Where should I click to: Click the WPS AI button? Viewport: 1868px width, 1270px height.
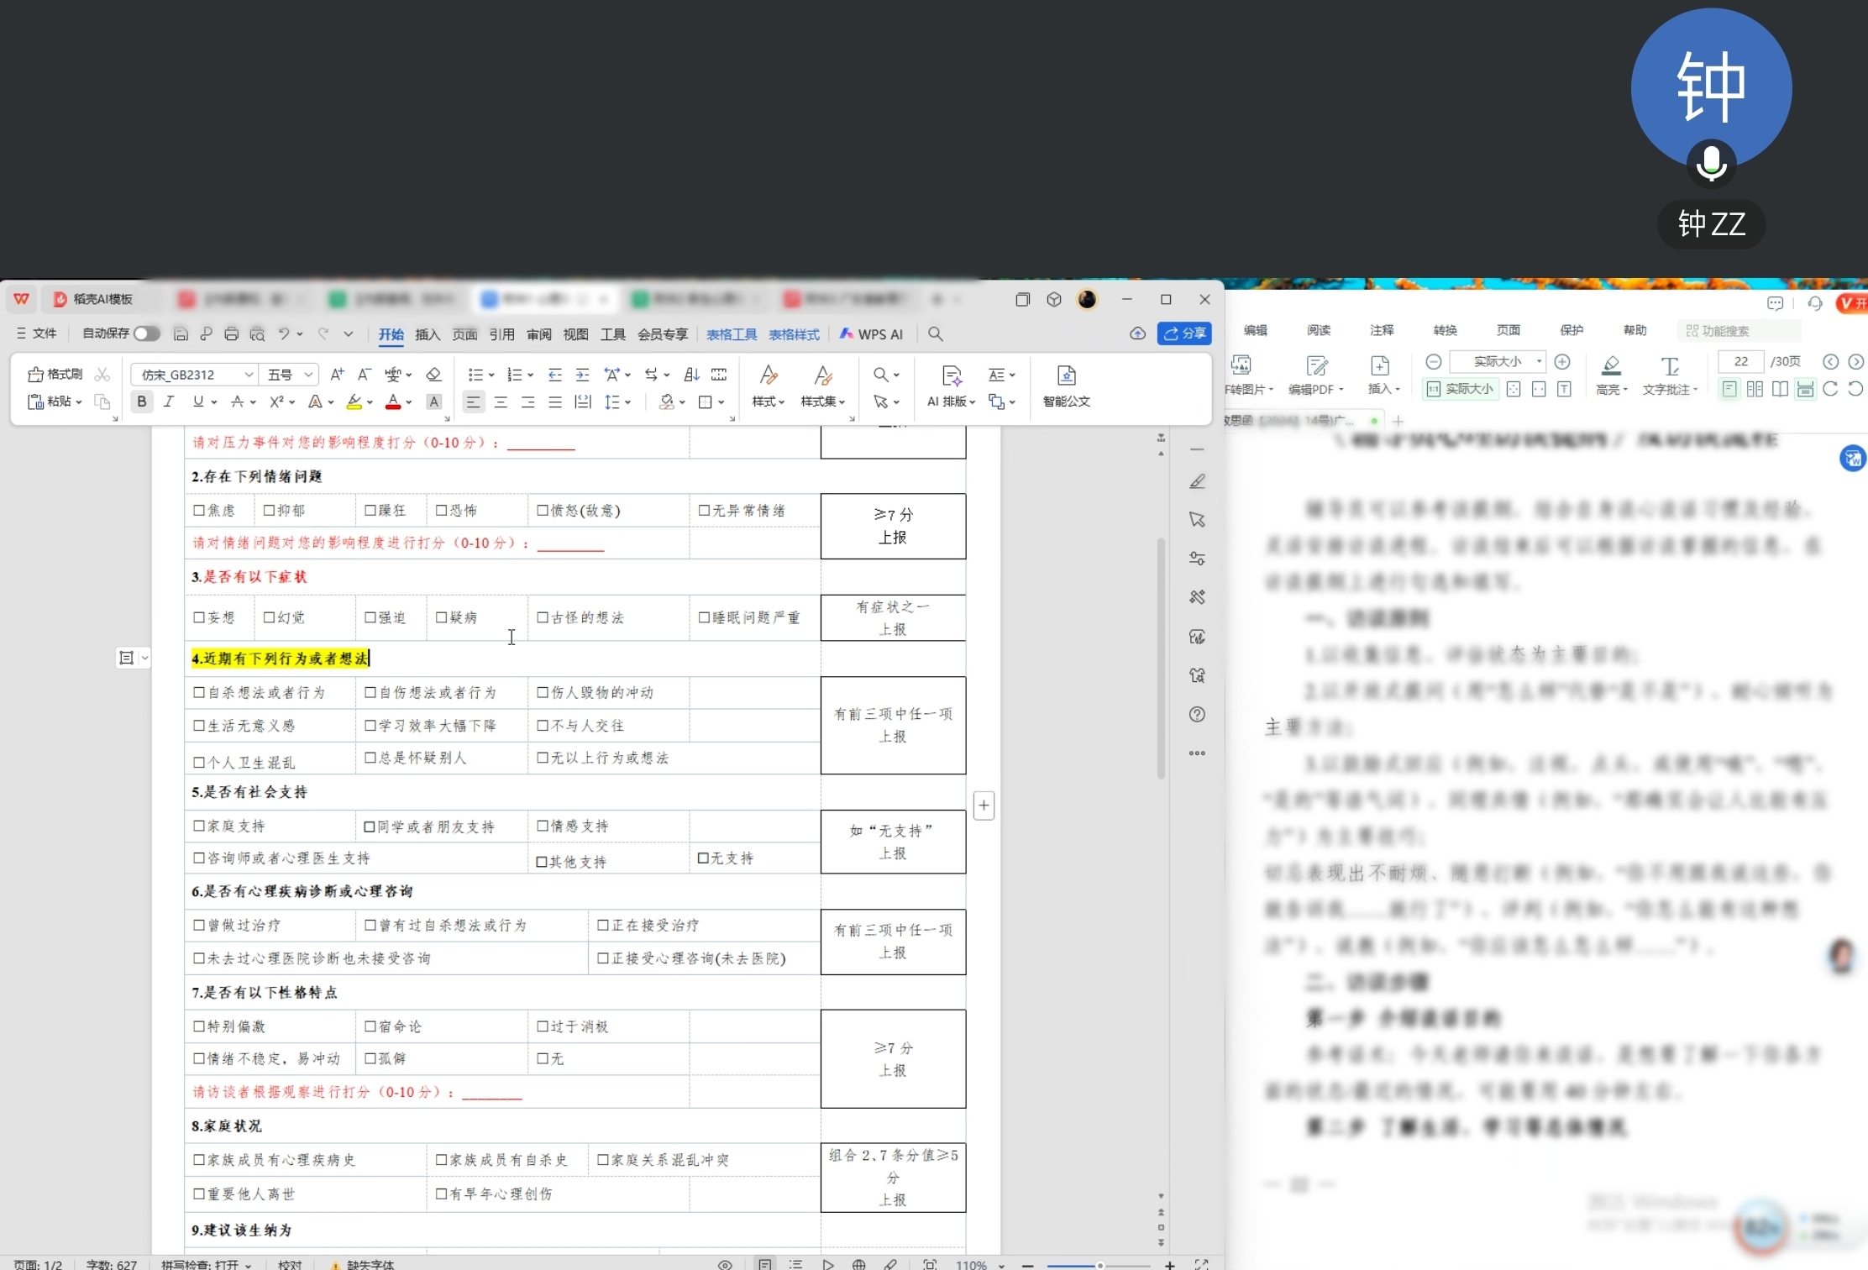872,334
